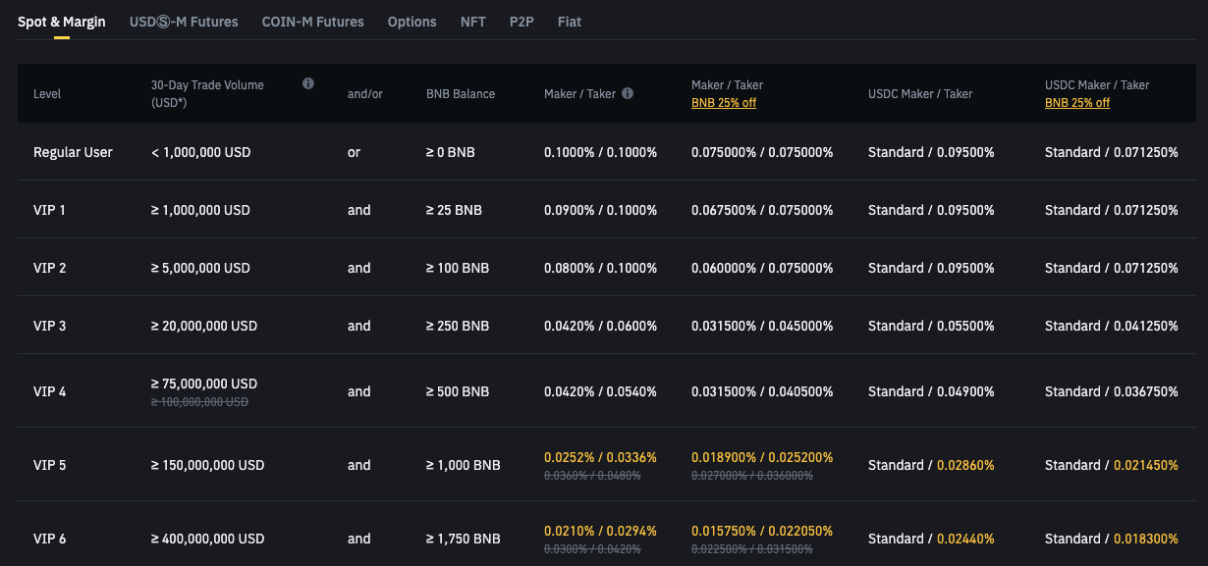View Options trading fees
This screenshot has height=566, width=1208.
coord(412,21)
